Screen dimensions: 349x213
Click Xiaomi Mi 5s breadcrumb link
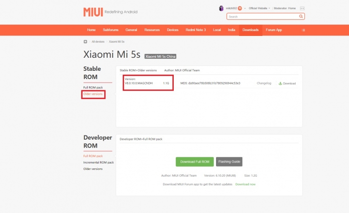coord(116,42)
